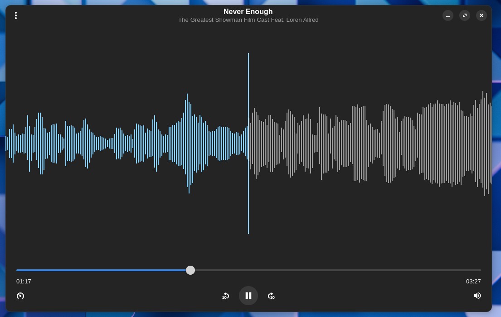Click the song title Never Enough

point(248,11)
